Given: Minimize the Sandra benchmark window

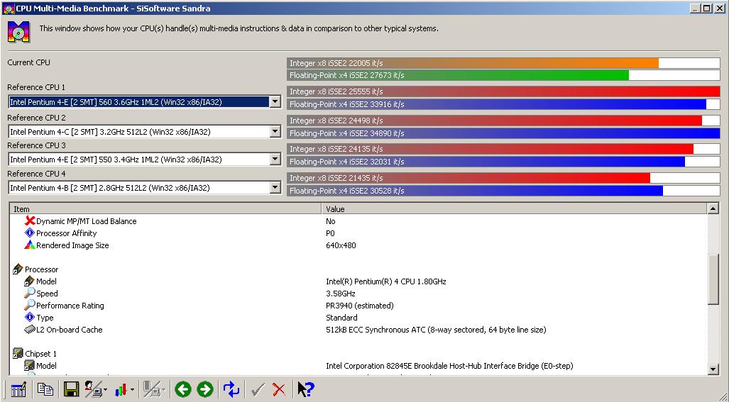Looking at the screenshot, I should point(696,9).
